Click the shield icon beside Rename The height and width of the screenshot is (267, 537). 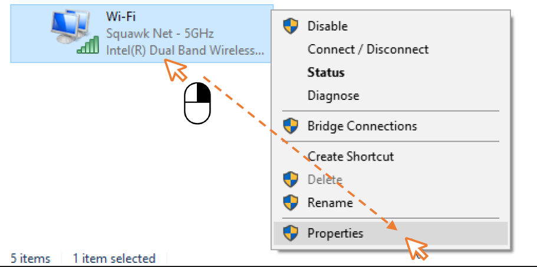(x=291, y=203)
